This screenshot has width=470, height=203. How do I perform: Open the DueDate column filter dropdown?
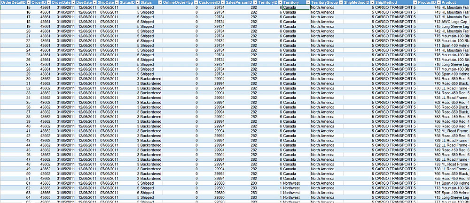coord(95,2)
